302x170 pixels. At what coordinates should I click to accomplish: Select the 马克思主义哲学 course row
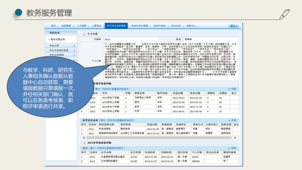[x=159, y=98]
